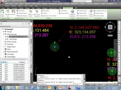The image size is (121, 90).
Task: Collapse the Drawing2 root node
Action: [2, 29]
